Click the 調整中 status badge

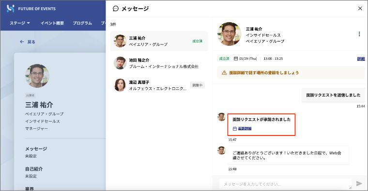click(x=198, y=85)
